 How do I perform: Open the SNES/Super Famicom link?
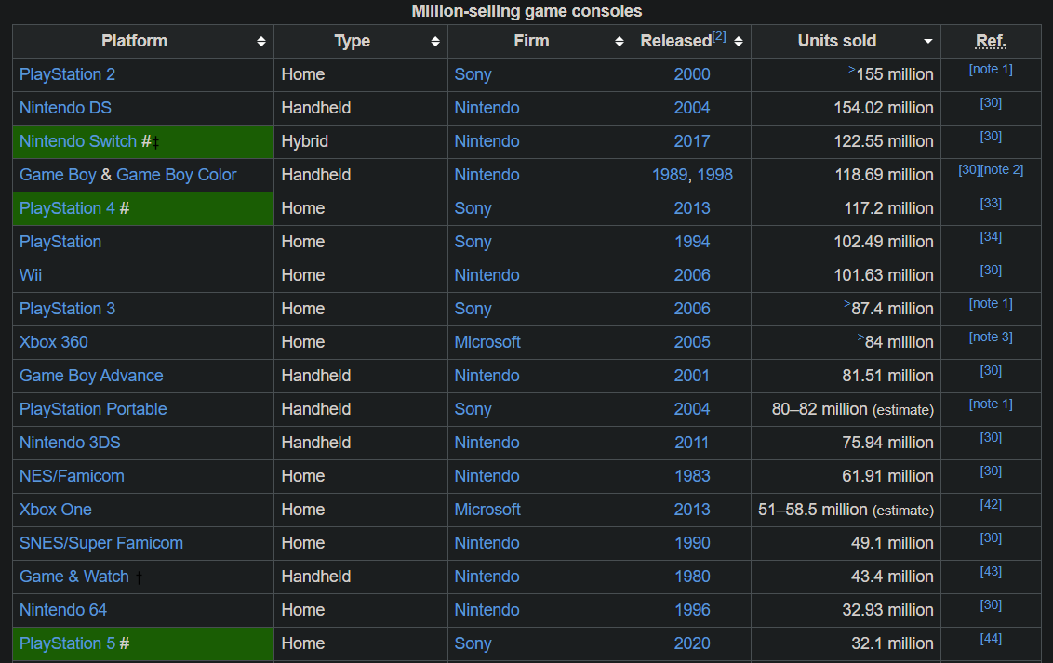coord(101,544)
